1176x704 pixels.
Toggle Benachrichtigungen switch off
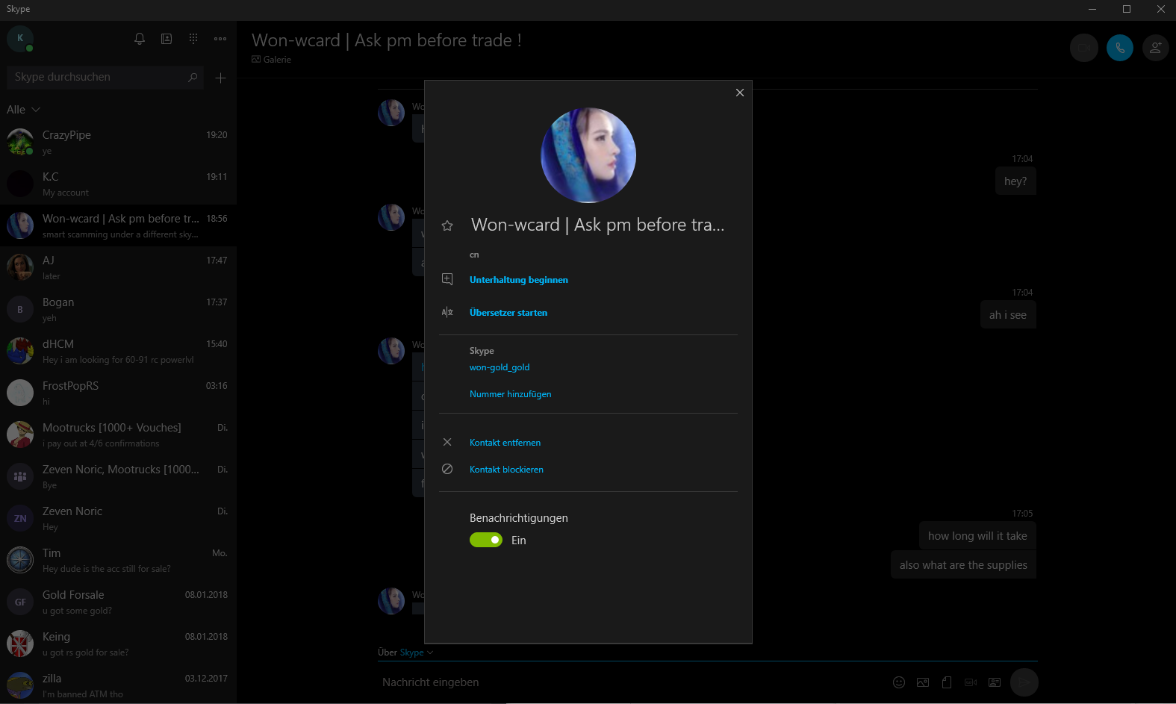click(486, 540)
